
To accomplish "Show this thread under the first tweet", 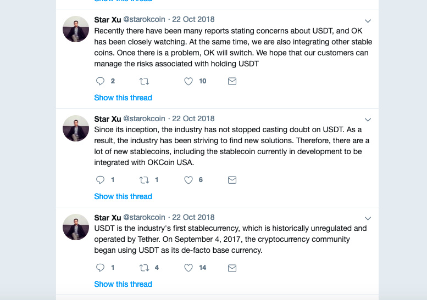I will point(123,98).
